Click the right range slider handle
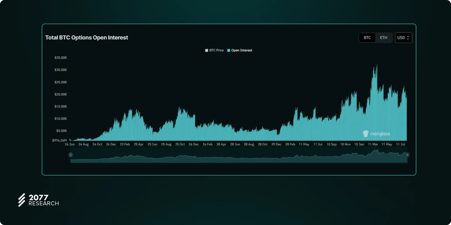This screenshot has width=451, height=225. tap(407, 155)
